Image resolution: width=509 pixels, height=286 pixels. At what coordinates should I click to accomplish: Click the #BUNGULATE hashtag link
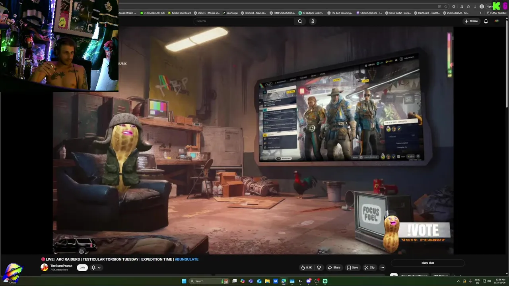tap(187, 259)
